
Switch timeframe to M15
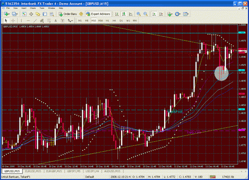(x=94, y=21)
